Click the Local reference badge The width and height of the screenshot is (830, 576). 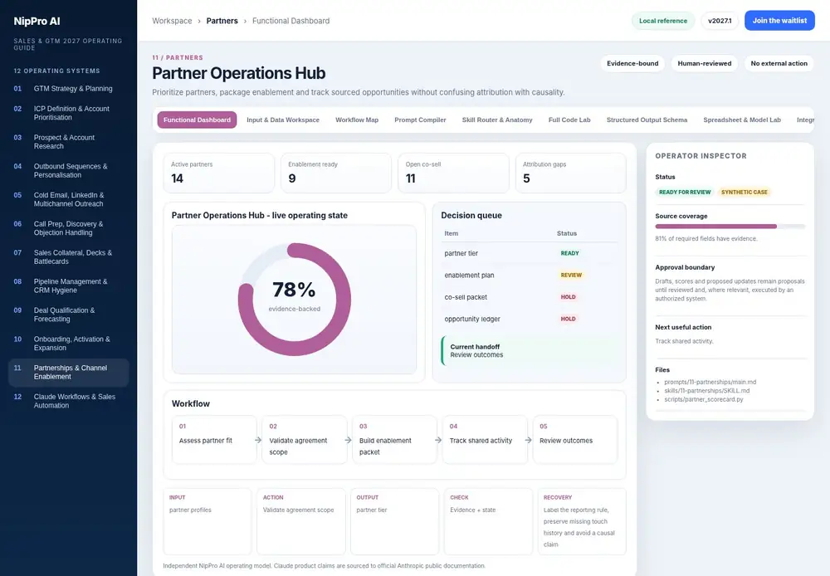[662, 21]
